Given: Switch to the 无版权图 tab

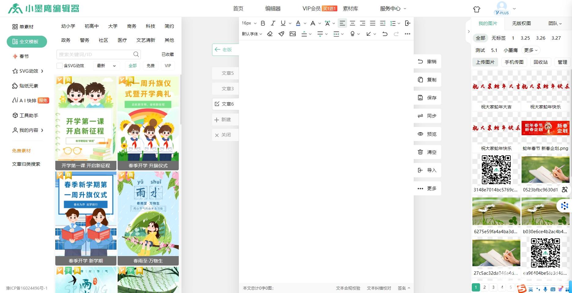Looking at the screenshot, I should [521, 24].
